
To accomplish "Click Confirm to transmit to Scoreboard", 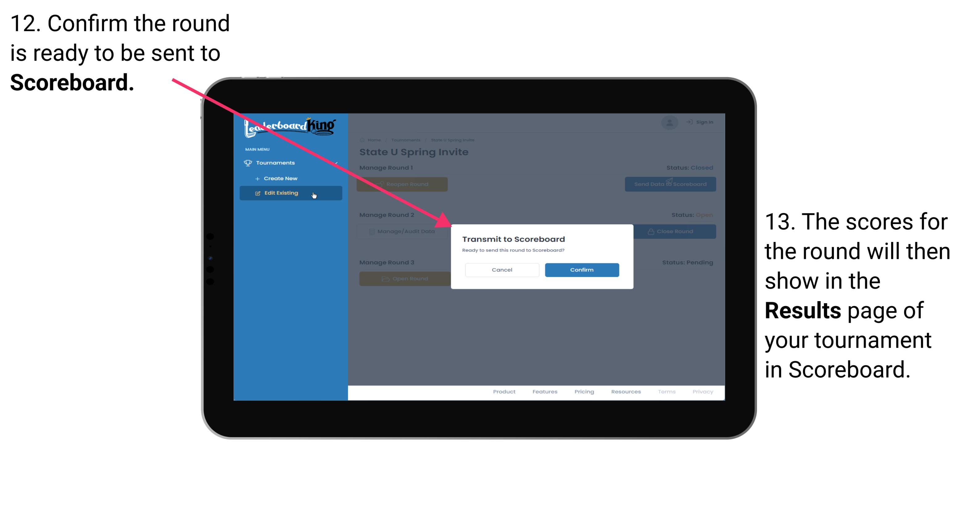I will [581, 269].
